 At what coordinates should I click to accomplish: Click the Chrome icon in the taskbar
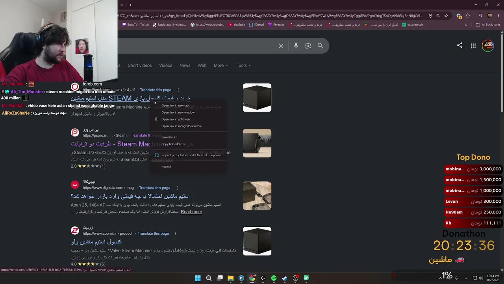[x=252, y=278]
